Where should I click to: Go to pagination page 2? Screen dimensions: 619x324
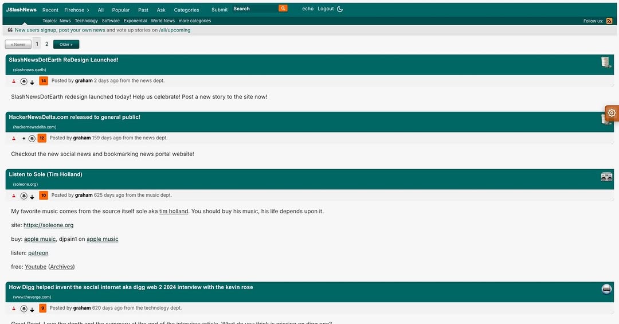tap(46, 44)
